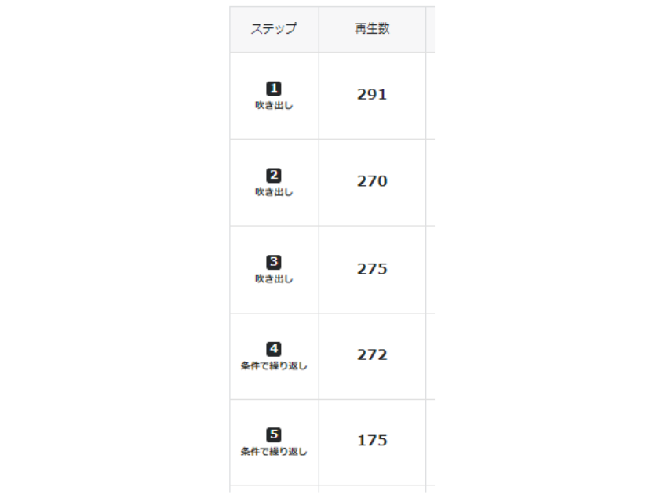
Task: Click the play count 175
Action: (x=372, y=441)
